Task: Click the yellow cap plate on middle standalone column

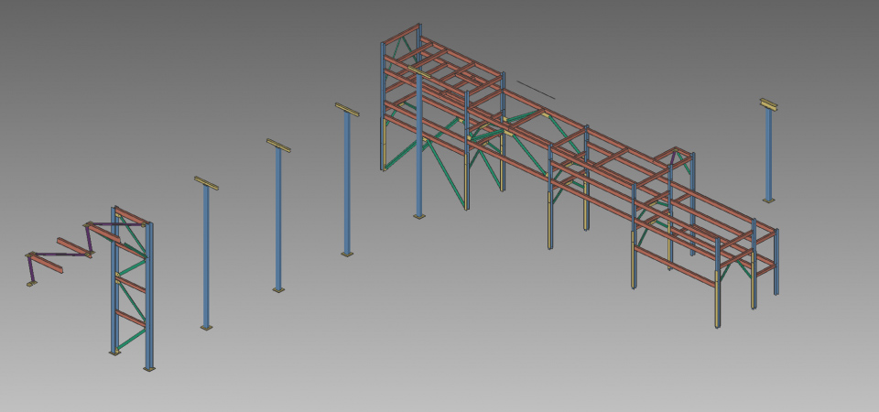Action: coord(278,146)
